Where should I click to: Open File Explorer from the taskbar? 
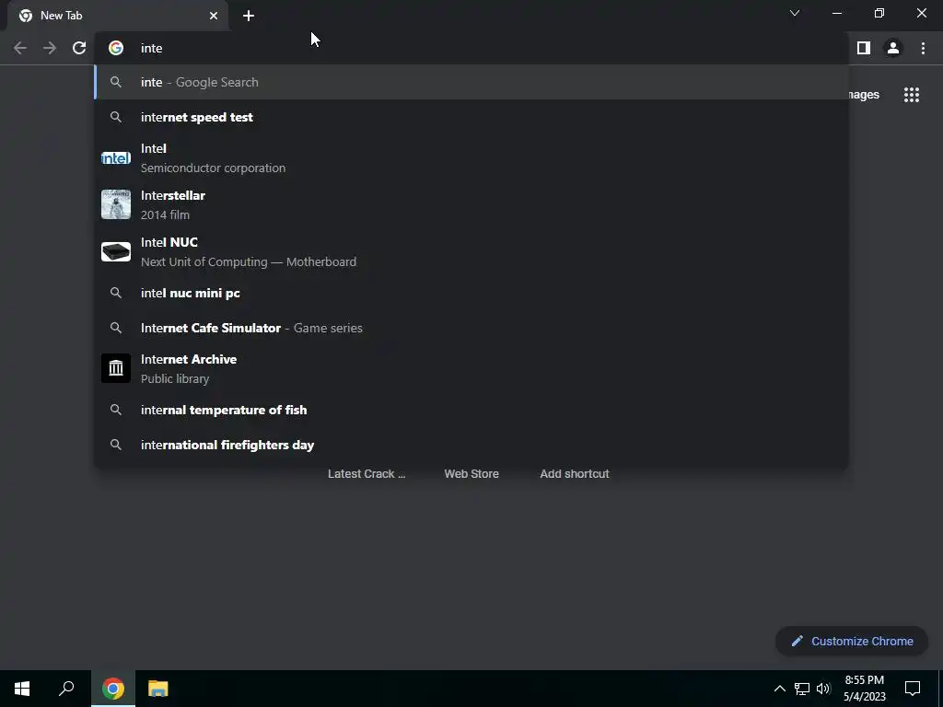pos(158,689)
